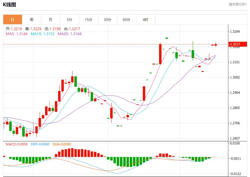Open the 基本面分析 link
The image size is (250, 177).
point(238,4)
